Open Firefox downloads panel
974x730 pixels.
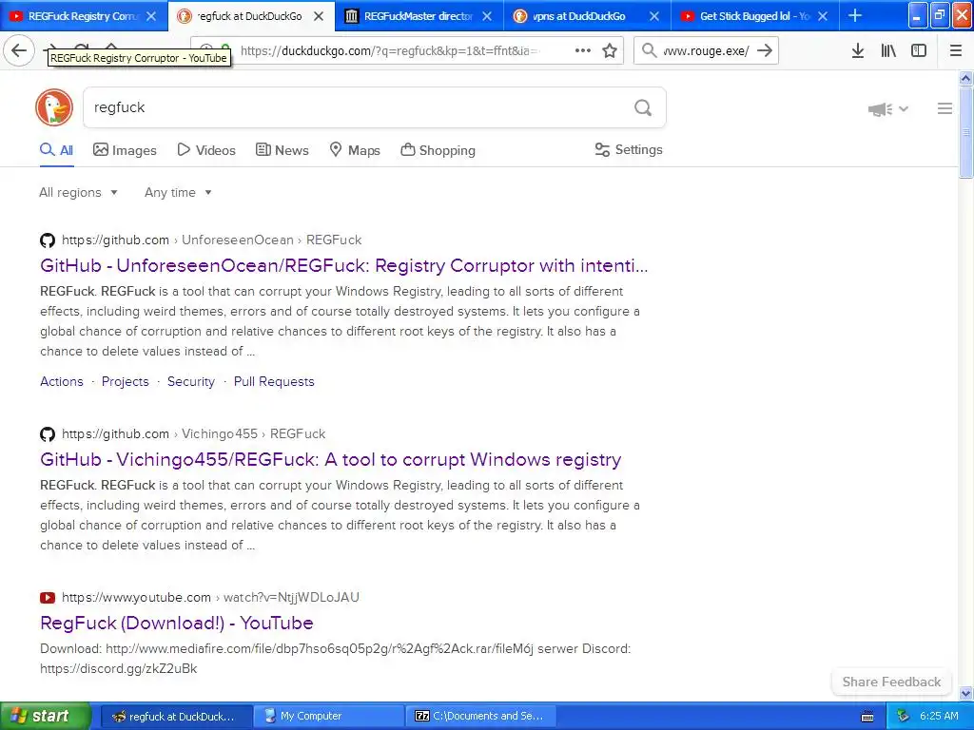857,51
